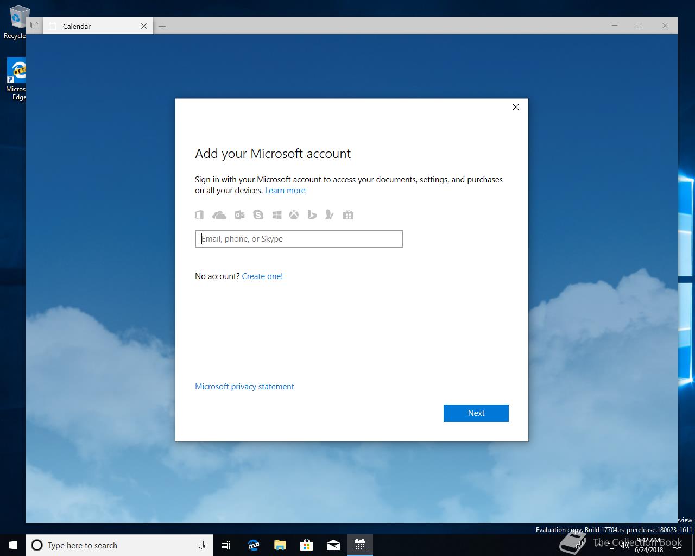Click the OneDrive cloud icon
Screen dimensions: 695x556
click(x=219, y=215)
